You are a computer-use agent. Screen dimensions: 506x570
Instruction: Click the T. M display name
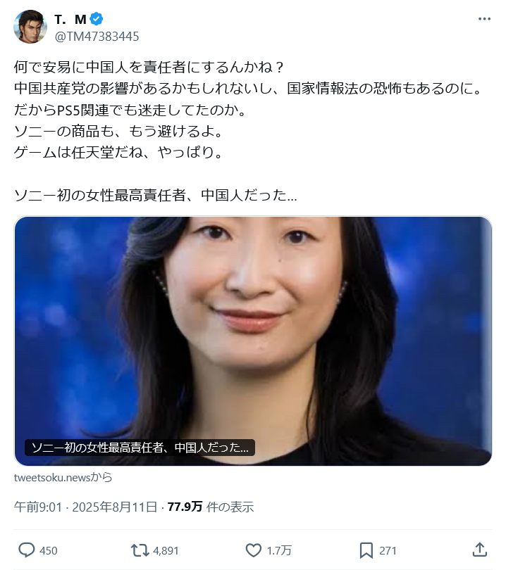point(70,19)
